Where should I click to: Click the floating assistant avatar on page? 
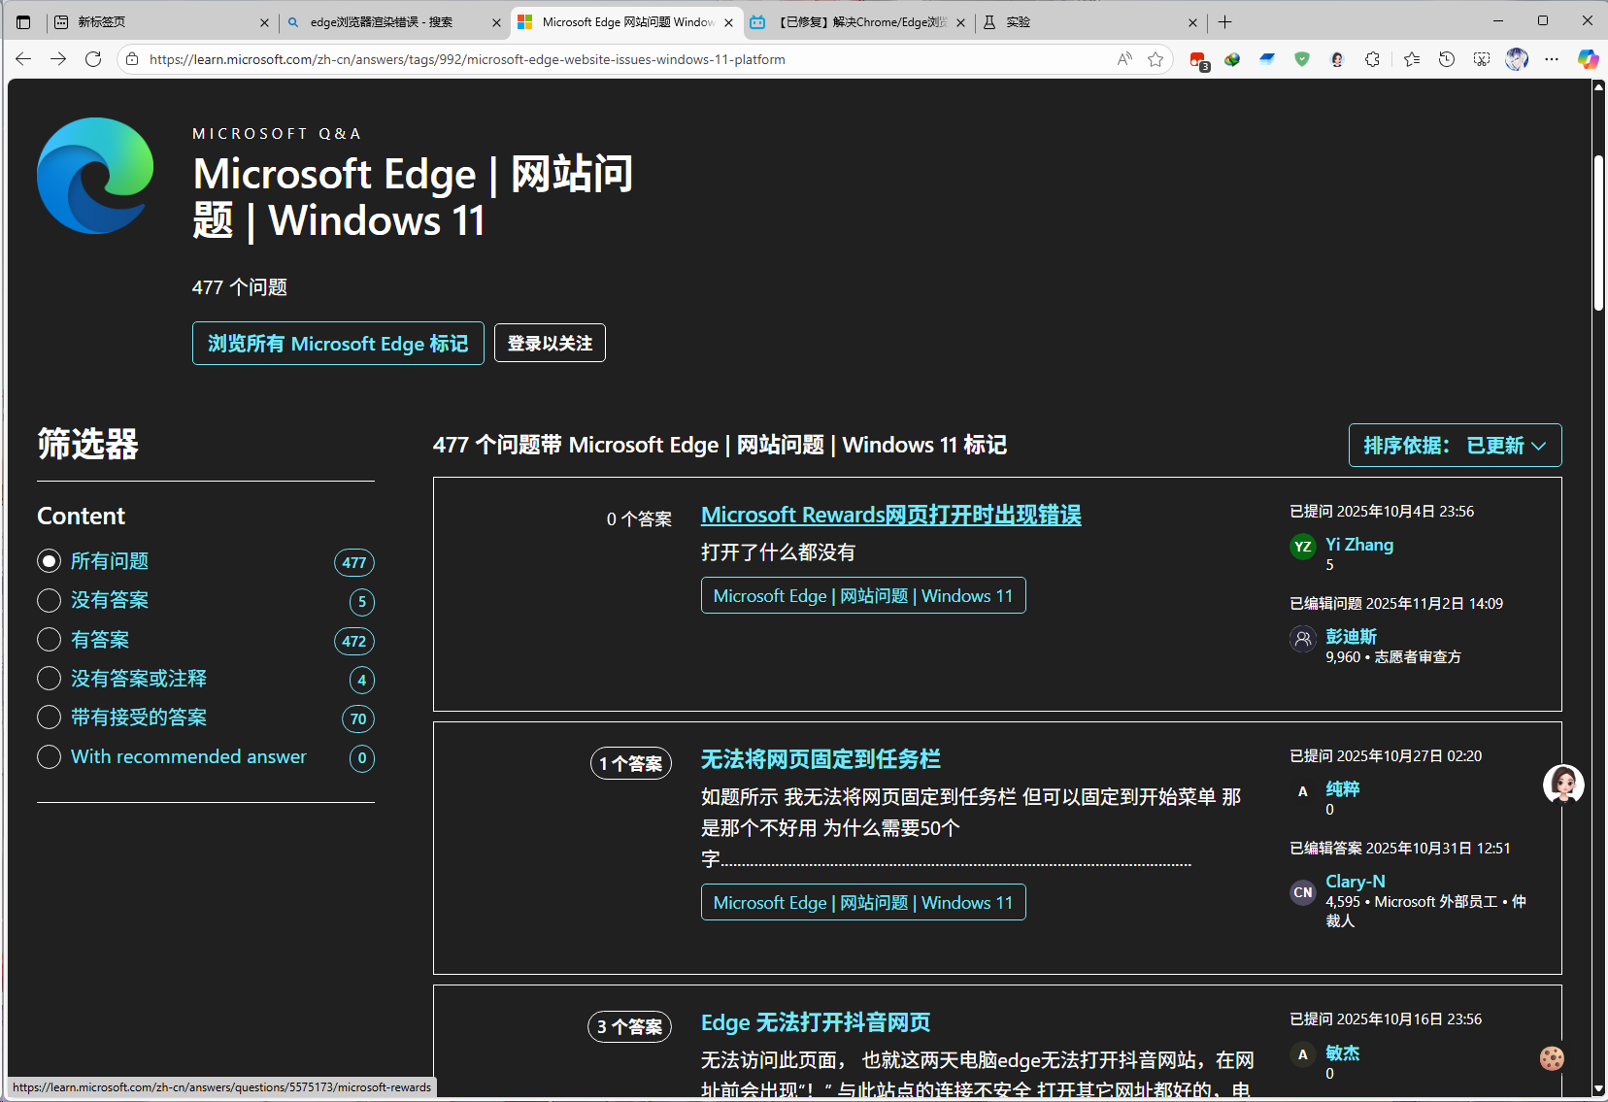(x=1563, y=785)
